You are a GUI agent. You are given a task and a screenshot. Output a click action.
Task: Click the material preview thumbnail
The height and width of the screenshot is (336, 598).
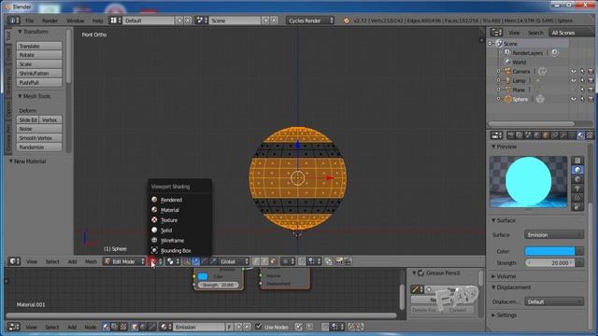tap(528, 182)
